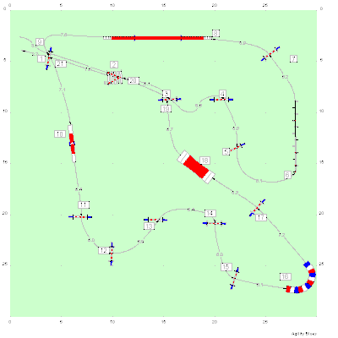Click number label 14

pos(210,213)
